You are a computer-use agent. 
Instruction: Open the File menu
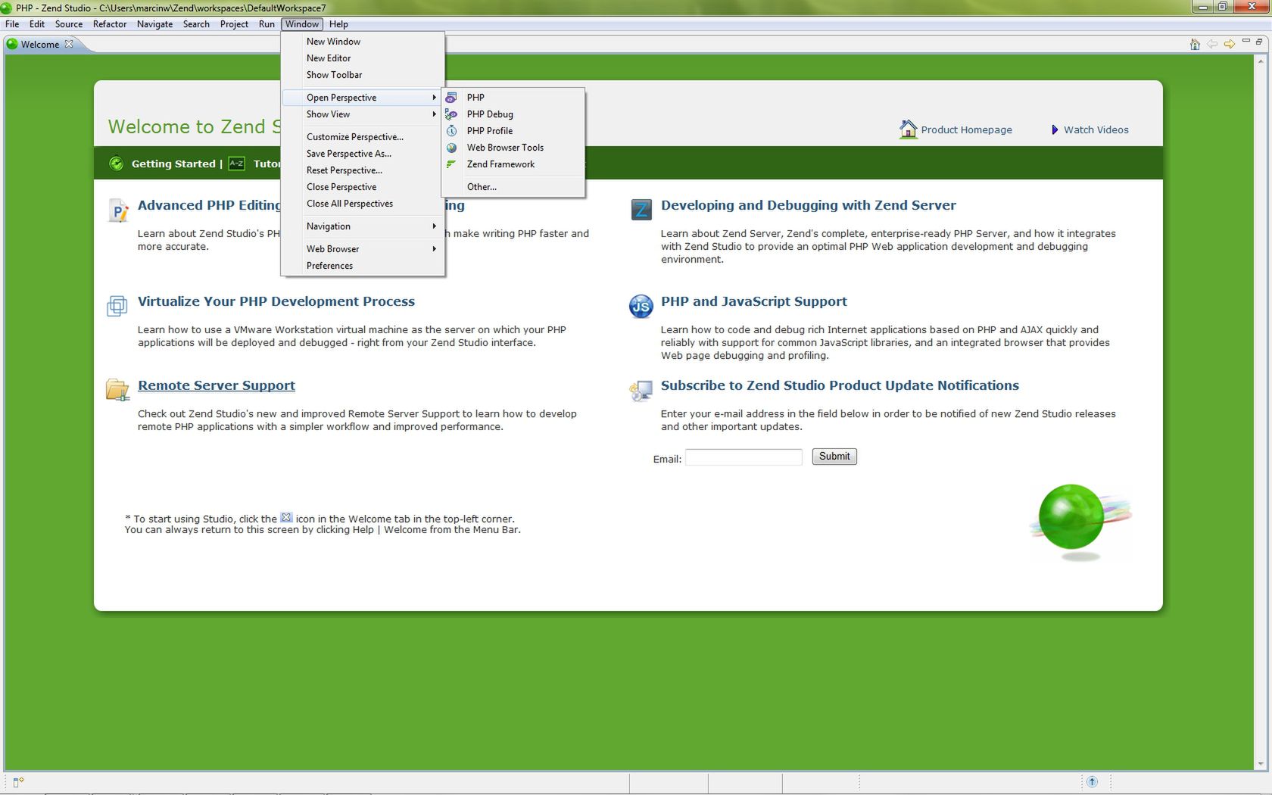tap(12, 24)
